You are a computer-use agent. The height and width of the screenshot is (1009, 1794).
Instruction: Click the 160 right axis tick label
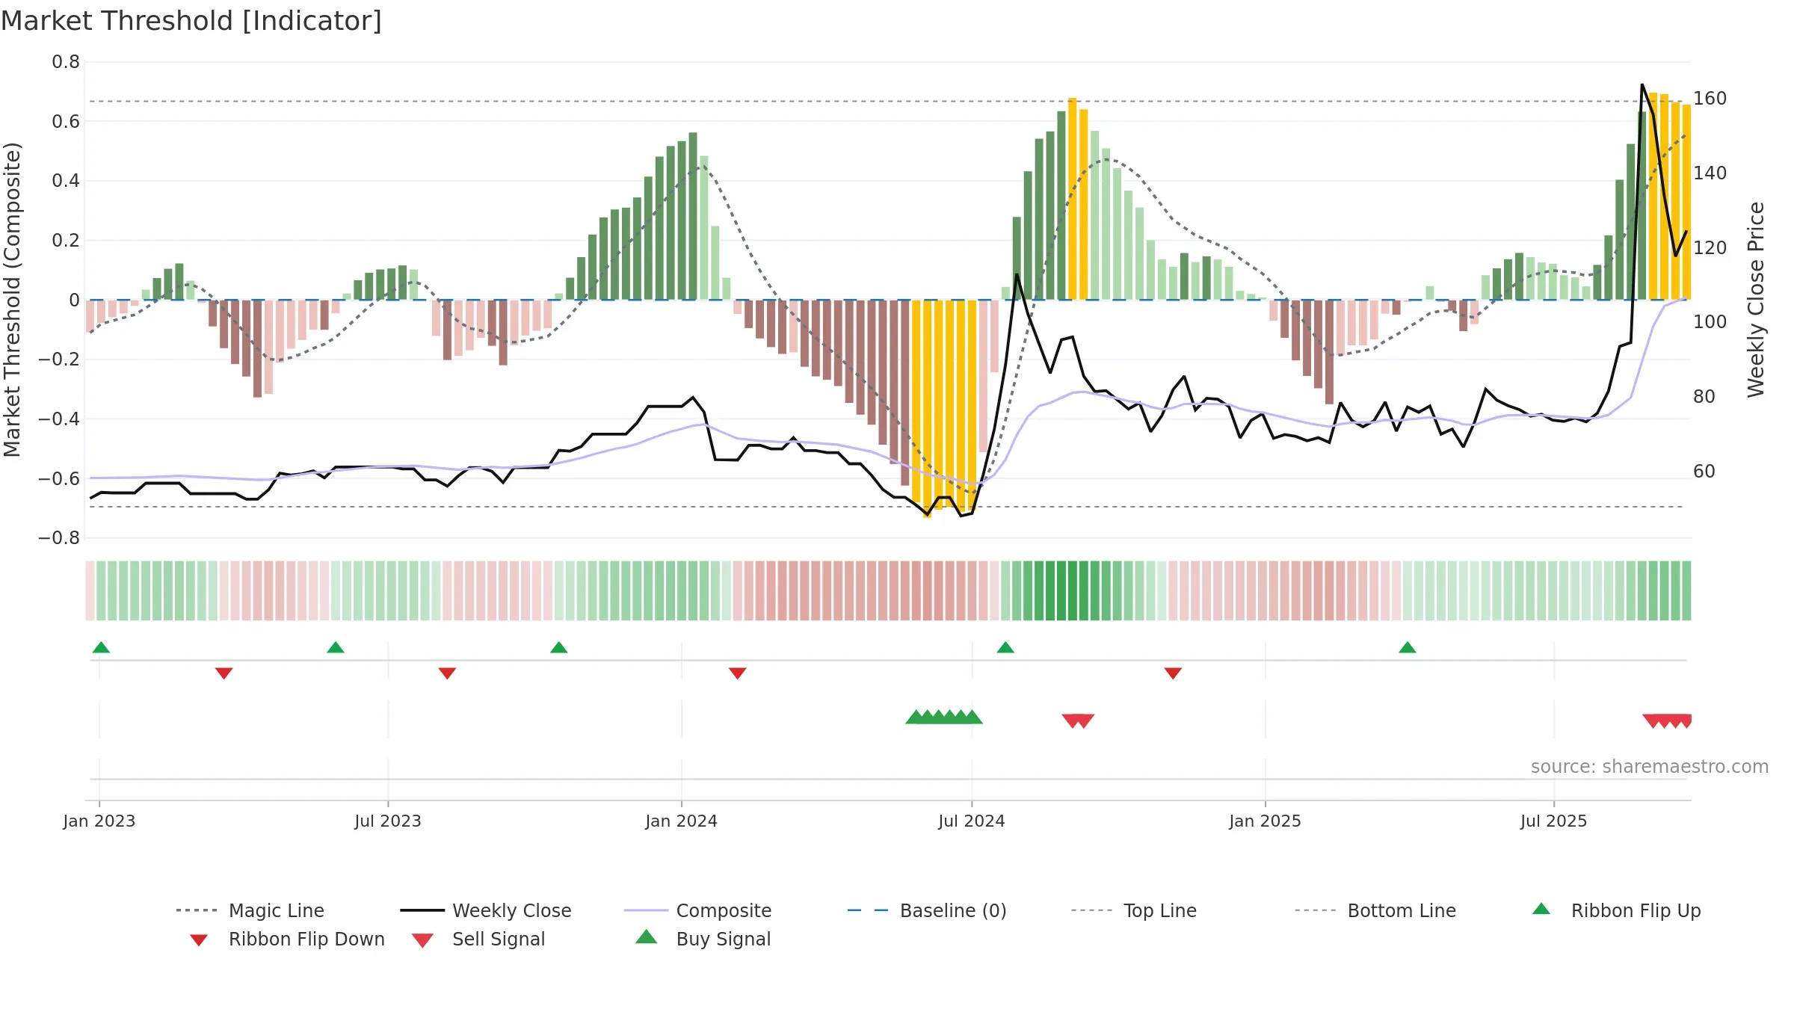(x=1710, y=99)
